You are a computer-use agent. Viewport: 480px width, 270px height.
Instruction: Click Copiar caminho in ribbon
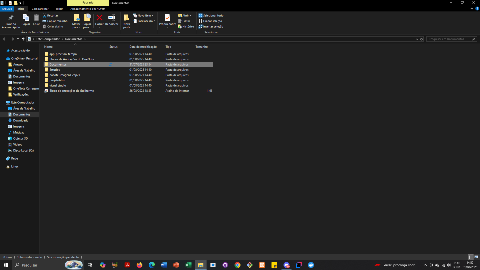point(55,21)
